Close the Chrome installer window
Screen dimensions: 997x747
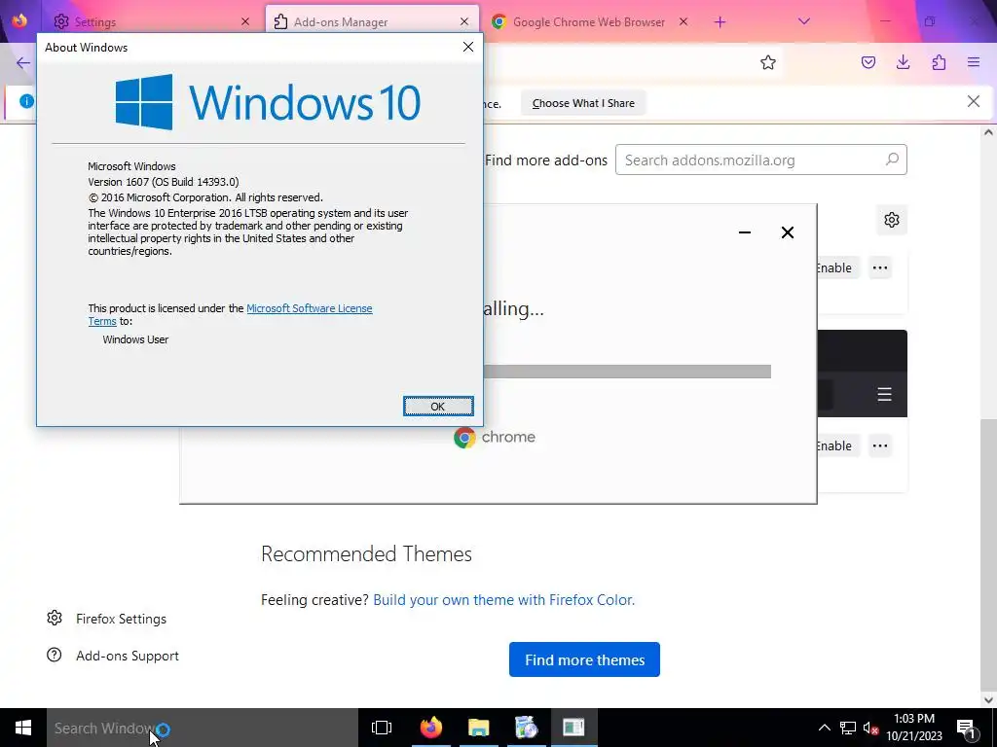tap(787, 232)
